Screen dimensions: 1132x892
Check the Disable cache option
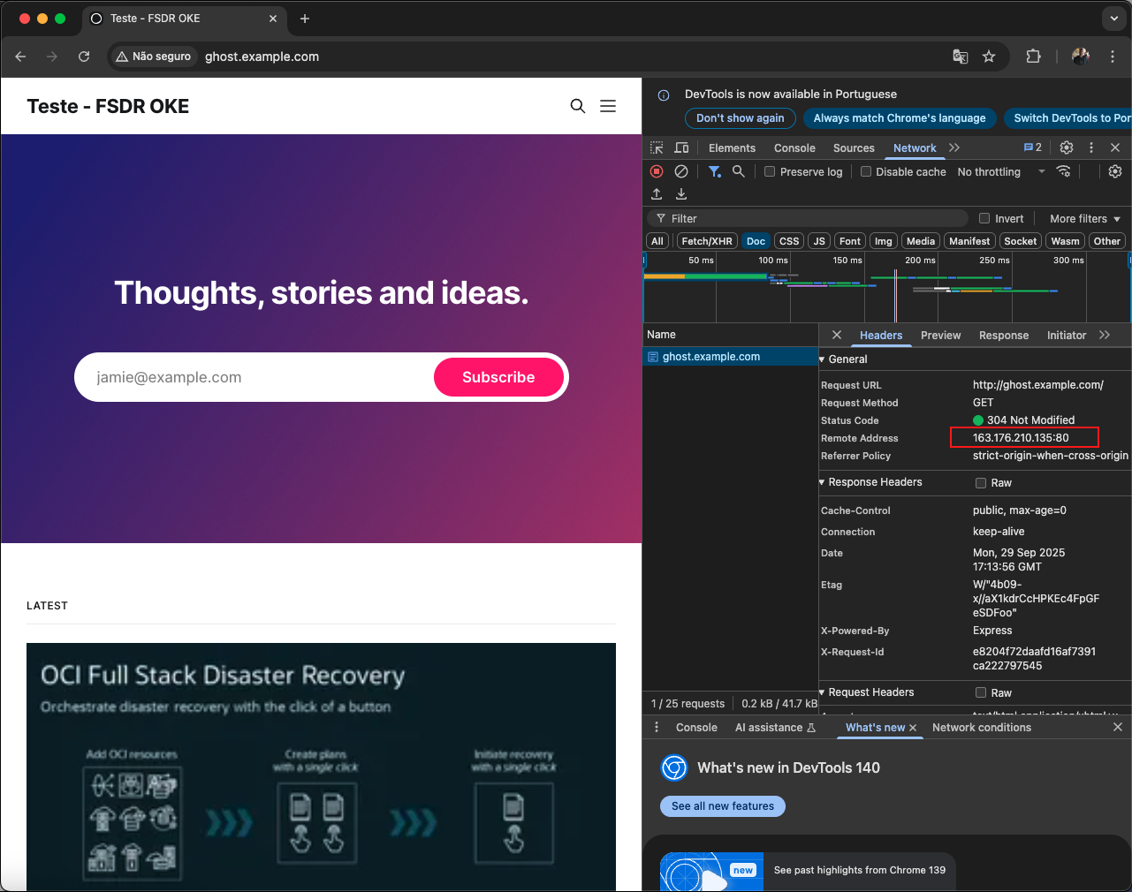pyautogui.click(x=866, y=172)
